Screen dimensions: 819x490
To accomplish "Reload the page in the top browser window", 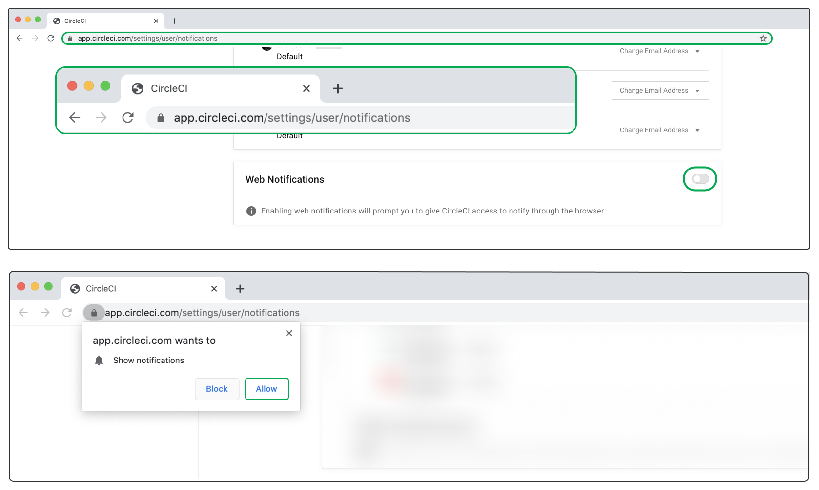I will 51,38.
